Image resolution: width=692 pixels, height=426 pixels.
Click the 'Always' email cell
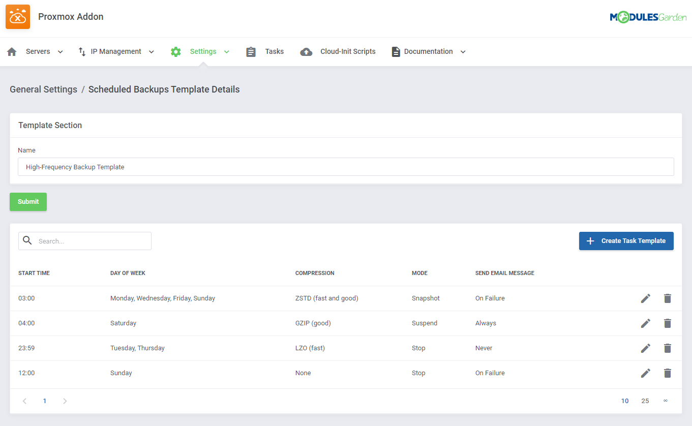(486, 323)
